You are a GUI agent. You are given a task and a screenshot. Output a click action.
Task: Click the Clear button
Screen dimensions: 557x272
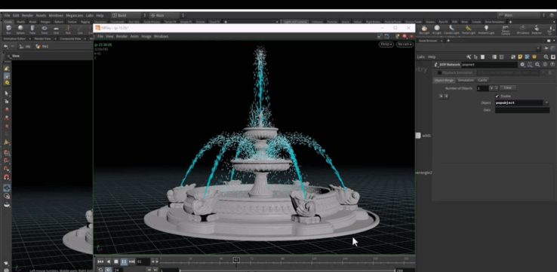[x=508, y=88]
